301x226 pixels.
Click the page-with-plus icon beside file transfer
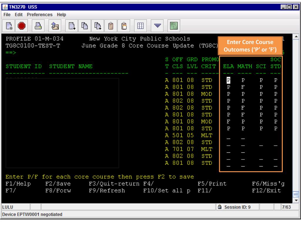pyautogui.click(x=72, y=26)
